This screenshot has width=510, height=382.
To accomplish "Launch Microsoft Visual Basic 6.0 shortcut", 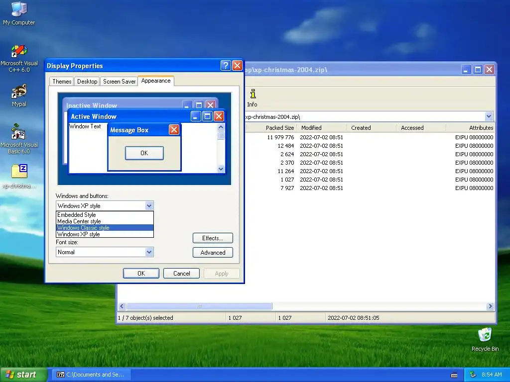I will [x=19, y=139].
